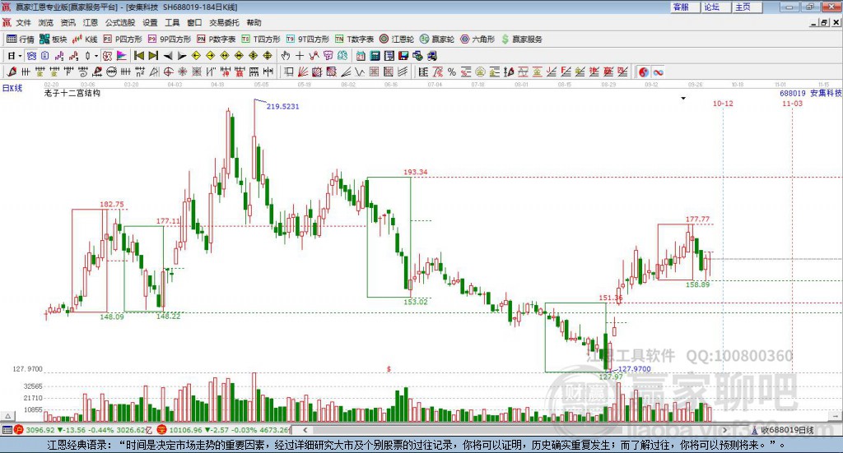The image size is (843, 453).
Task: Open the 窗口 menu
Action: pyautogui.click(x=194, y=22)
